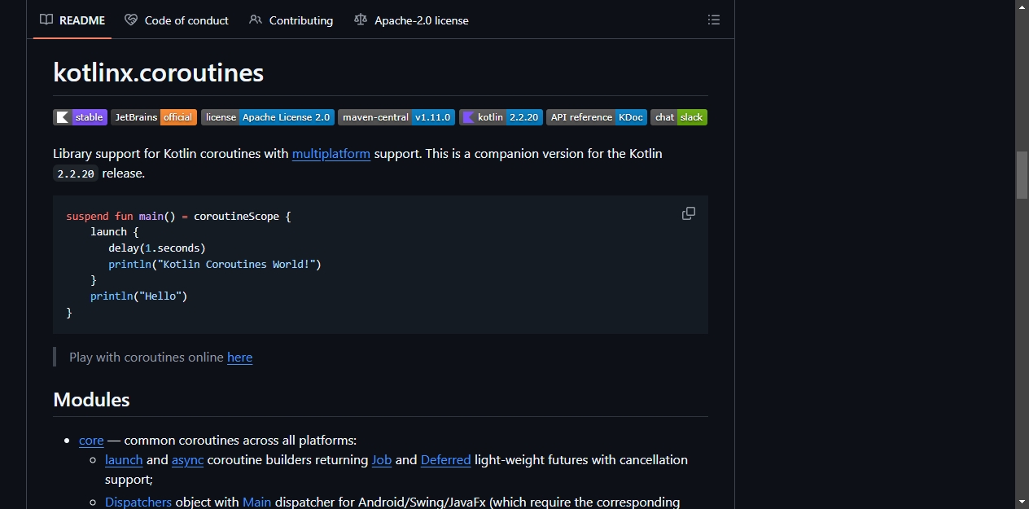
Task: Click the page scrollbar thumb
Action: point(1022,175)
